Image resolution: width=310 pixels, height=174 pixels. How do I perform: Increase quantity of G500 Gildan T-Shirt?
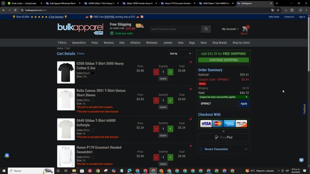point(170,72)
